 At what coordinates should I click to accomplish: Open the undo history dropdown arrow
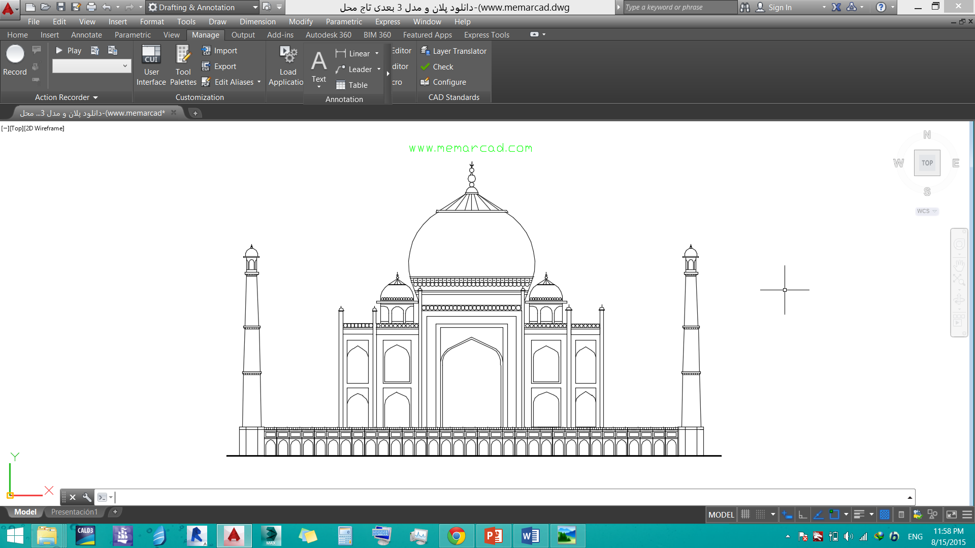[x=118, y=7]
